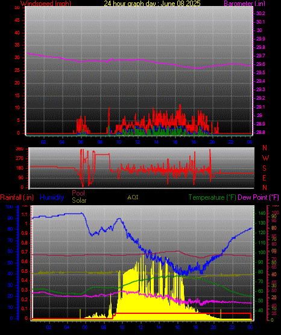Select the 0.3 rainfall axis value
The height and width of the screenshot is (335, 281).
pos(25,290)
